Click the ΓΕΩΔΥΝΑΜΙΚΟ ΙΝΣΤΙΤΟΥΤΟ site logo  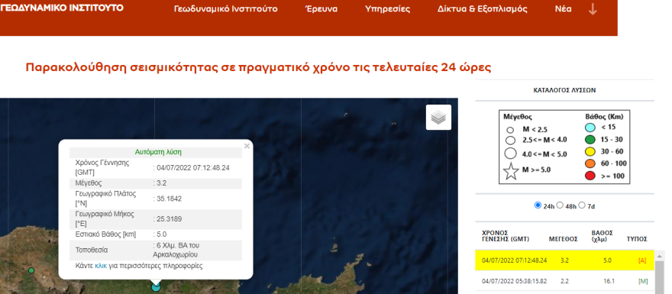click(x=62, y=8)
